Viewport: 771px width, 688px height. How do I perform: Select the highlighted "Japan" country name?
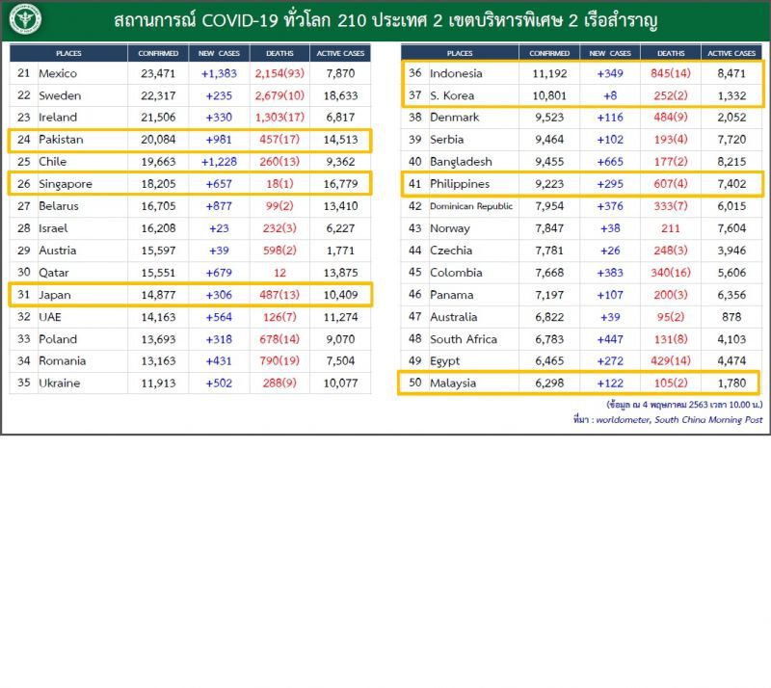coord(55,295)
